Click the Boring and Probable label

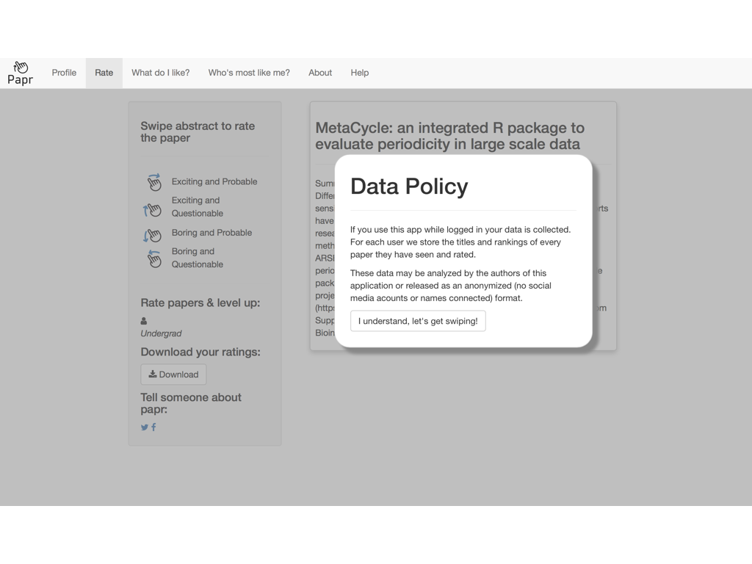pyautogui.click(x=211, y=233)
